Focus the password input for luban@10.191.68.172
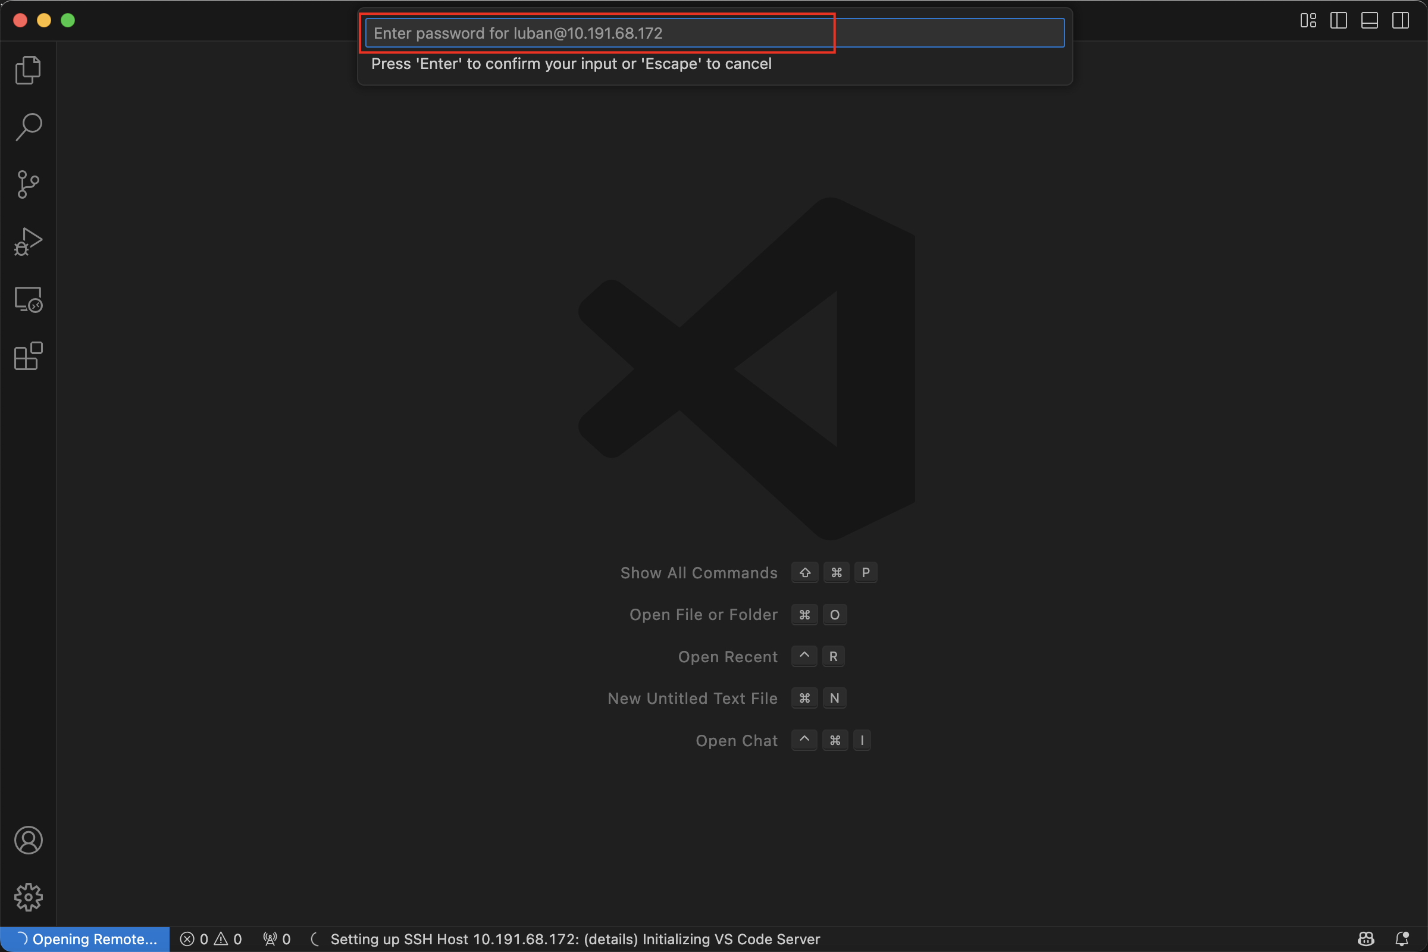Screen dimensions: 1428x952 pyautogui.click(x=715, y=33)
